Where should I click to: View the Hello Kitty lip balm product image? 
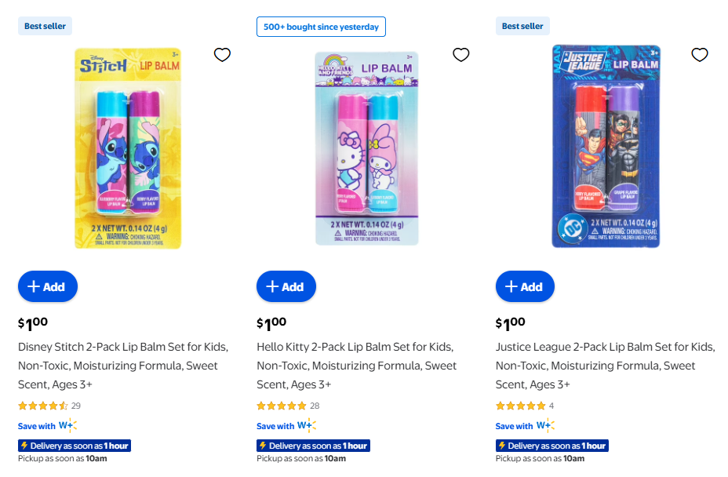pos(366,148)
